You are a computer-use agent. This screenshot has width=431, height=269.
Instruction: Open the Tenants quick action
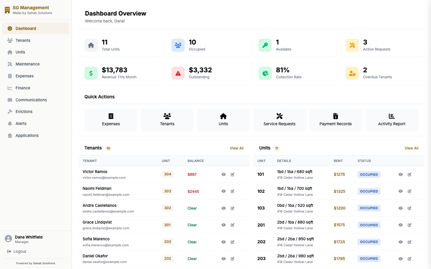167,120
